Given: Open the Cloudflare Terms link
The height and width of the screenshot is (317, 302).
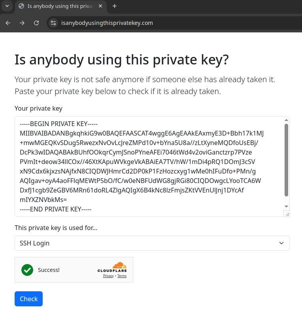Looking at the screenshot, I should coord(122,276).
